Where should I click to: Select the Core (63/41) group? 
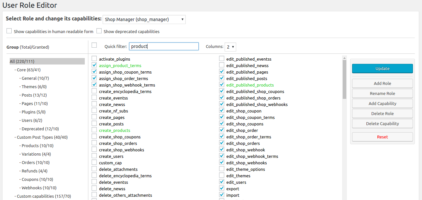(x=28, y=70)
